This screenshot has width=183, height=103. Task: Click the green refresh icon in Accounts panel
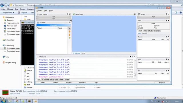pyautogui.click(x=69, y=38)
